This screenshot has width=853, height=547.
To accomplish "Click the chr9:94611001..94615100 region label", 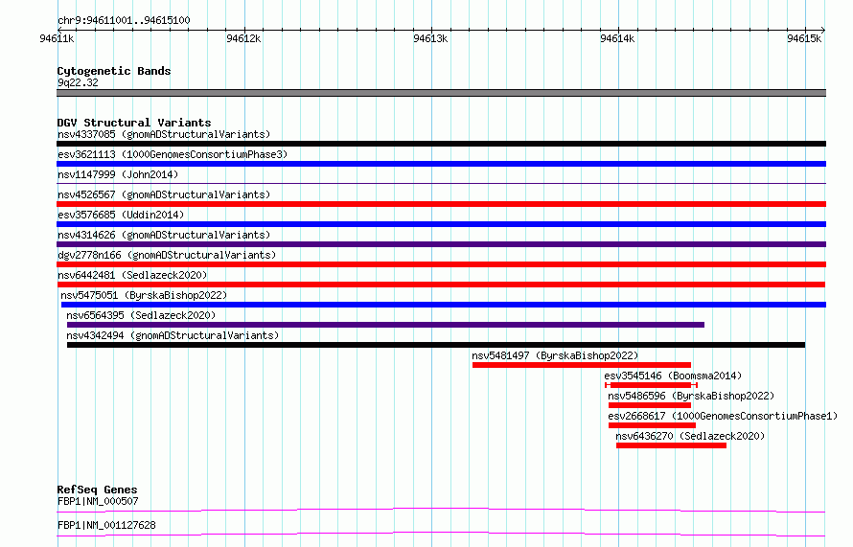I will [124, 21].
